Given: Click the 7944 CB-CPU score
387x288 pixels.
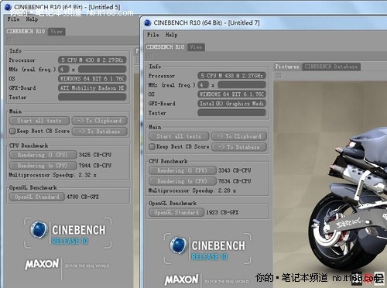Looking at the screenshot, I should point(95,166).
